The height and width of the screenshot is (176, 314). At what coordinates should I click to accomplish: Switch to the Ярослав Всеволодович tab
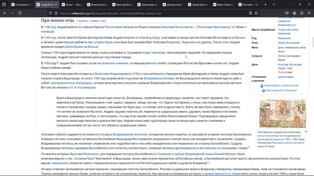[122, 4]
